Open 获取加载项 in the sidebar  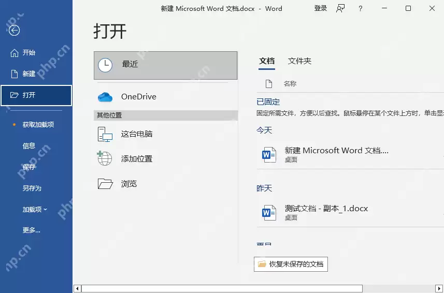point(36,124)
